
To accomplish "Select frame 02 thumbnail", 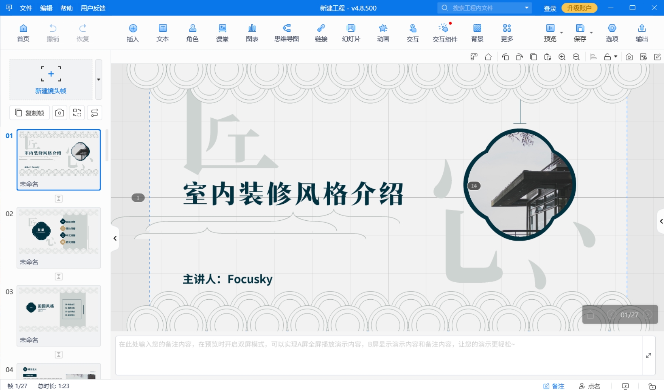I will 59,238.
